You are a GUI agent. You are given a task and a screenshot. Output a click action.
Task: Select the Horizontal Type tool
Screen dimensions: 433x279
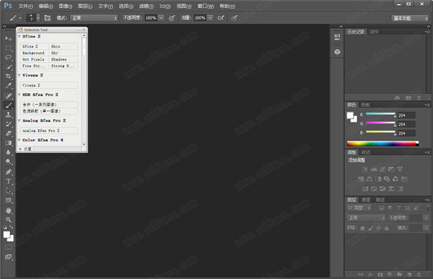pyautogui.click(x=9, y=181)
